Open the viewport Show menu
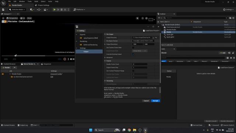 coord(29,18)
